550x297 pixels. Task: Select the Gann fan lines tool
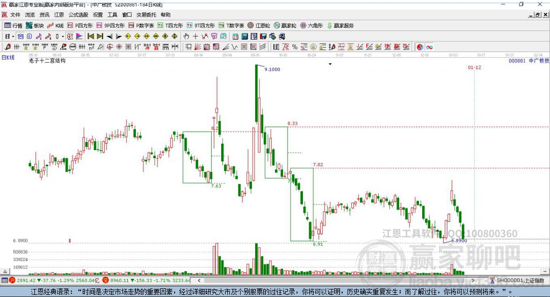(198, 47)
